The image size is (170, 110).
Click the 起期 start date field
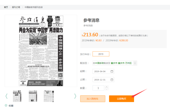103,71
